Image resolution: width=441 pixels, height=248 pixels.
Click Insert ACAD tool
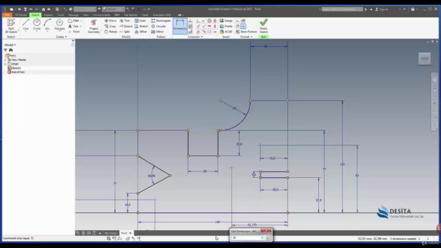coord(226,32)
